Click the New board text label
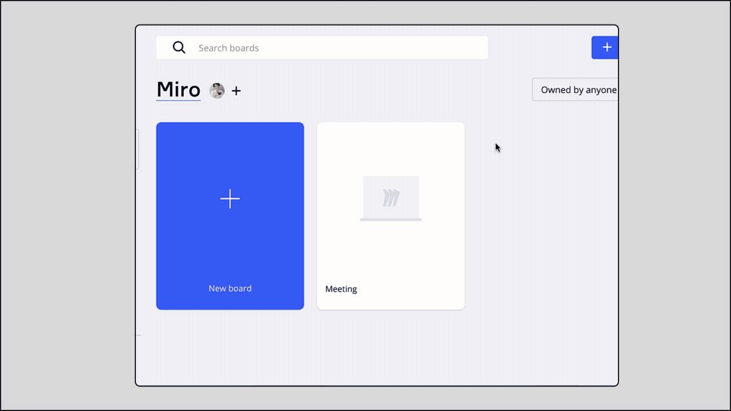This screenshot has height=411, width=731. pyautogui.click(x=230, y=288)
